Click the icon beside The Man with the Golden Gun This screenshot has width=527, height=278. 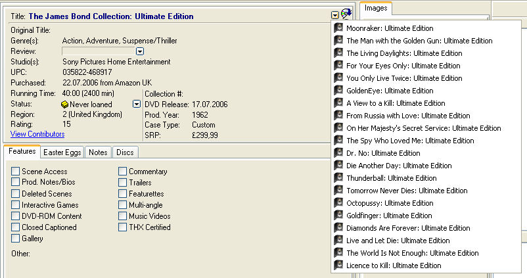coord(338,40)
